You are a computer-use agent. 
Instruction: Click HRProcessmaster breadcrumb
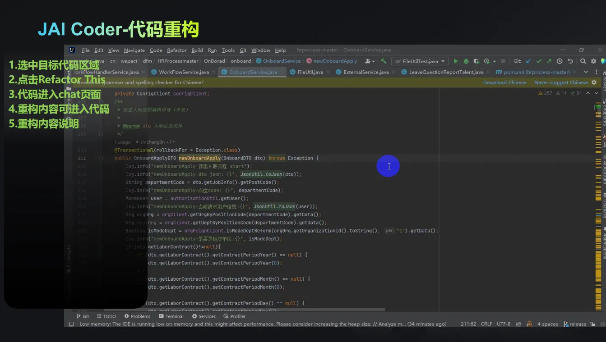click(178, 61)
